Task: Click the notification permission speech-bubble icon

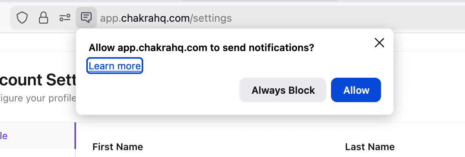Action: [86, 18]
